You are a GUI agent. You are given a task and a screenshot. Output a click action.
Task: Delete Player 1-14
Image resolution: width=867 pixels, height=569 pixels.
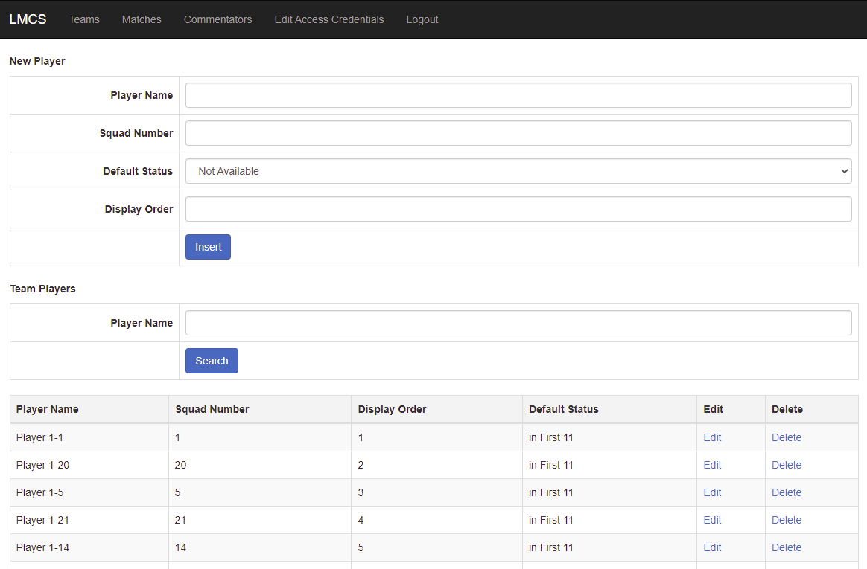click(x=786, y=547)
